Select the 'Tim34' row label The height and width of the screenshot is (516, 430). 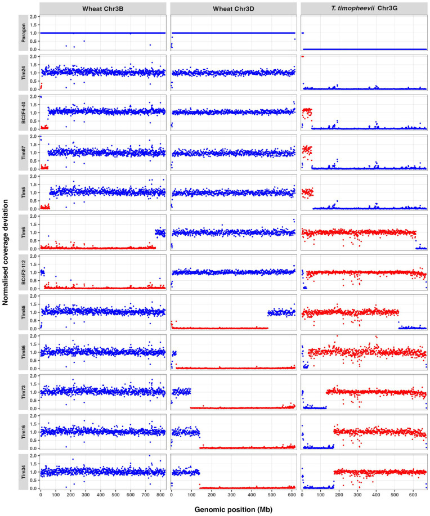[24, 472]
